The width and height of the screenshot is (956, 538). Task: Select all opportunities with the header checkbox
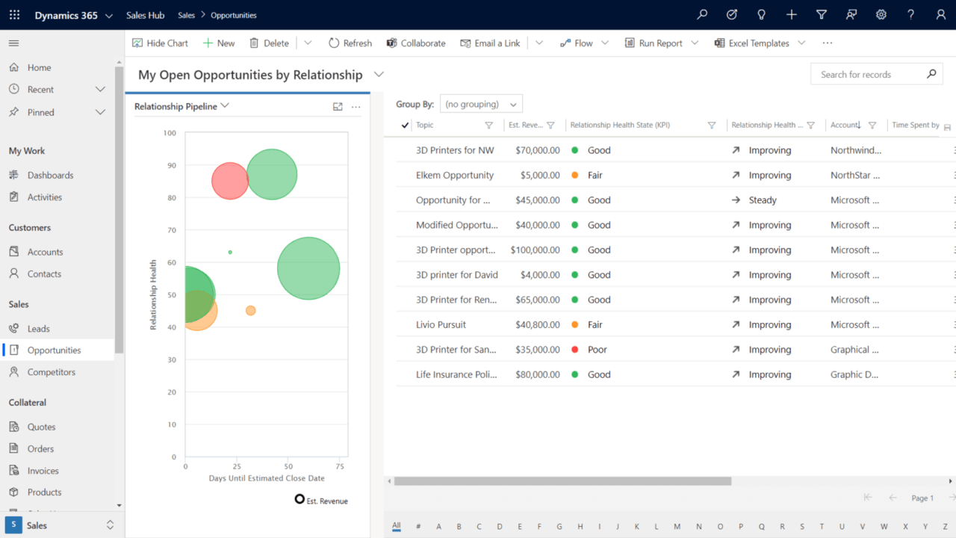[x=404, y=125]
